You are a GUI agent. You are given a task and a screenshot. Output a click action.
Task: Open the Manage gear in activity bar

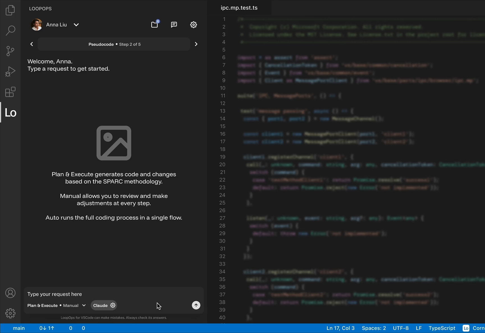[x=10, y=313]
